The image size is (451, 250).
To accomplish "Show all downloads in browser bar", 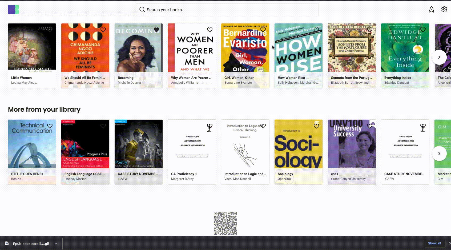I will click(x=434, y=243).
